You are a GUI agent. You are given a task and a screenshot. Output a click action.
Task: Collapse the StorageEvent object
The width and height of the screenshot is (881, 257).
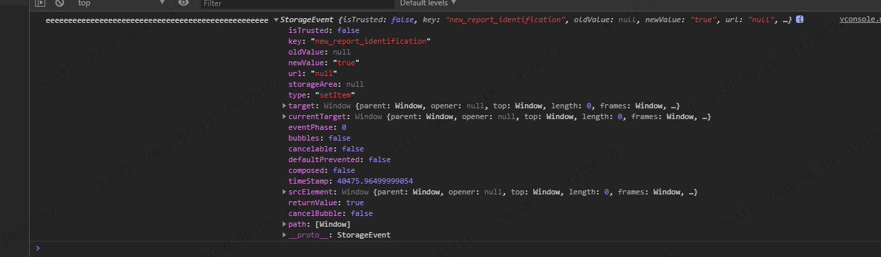tap(277, 20)
